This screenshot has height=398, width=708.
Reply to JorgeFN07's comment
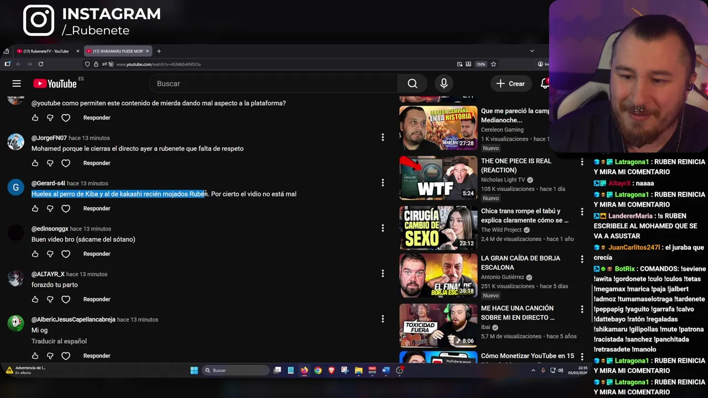[x=97, y=163]
